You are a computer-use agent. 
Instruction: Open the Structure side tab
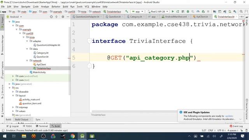coord(2,92)
